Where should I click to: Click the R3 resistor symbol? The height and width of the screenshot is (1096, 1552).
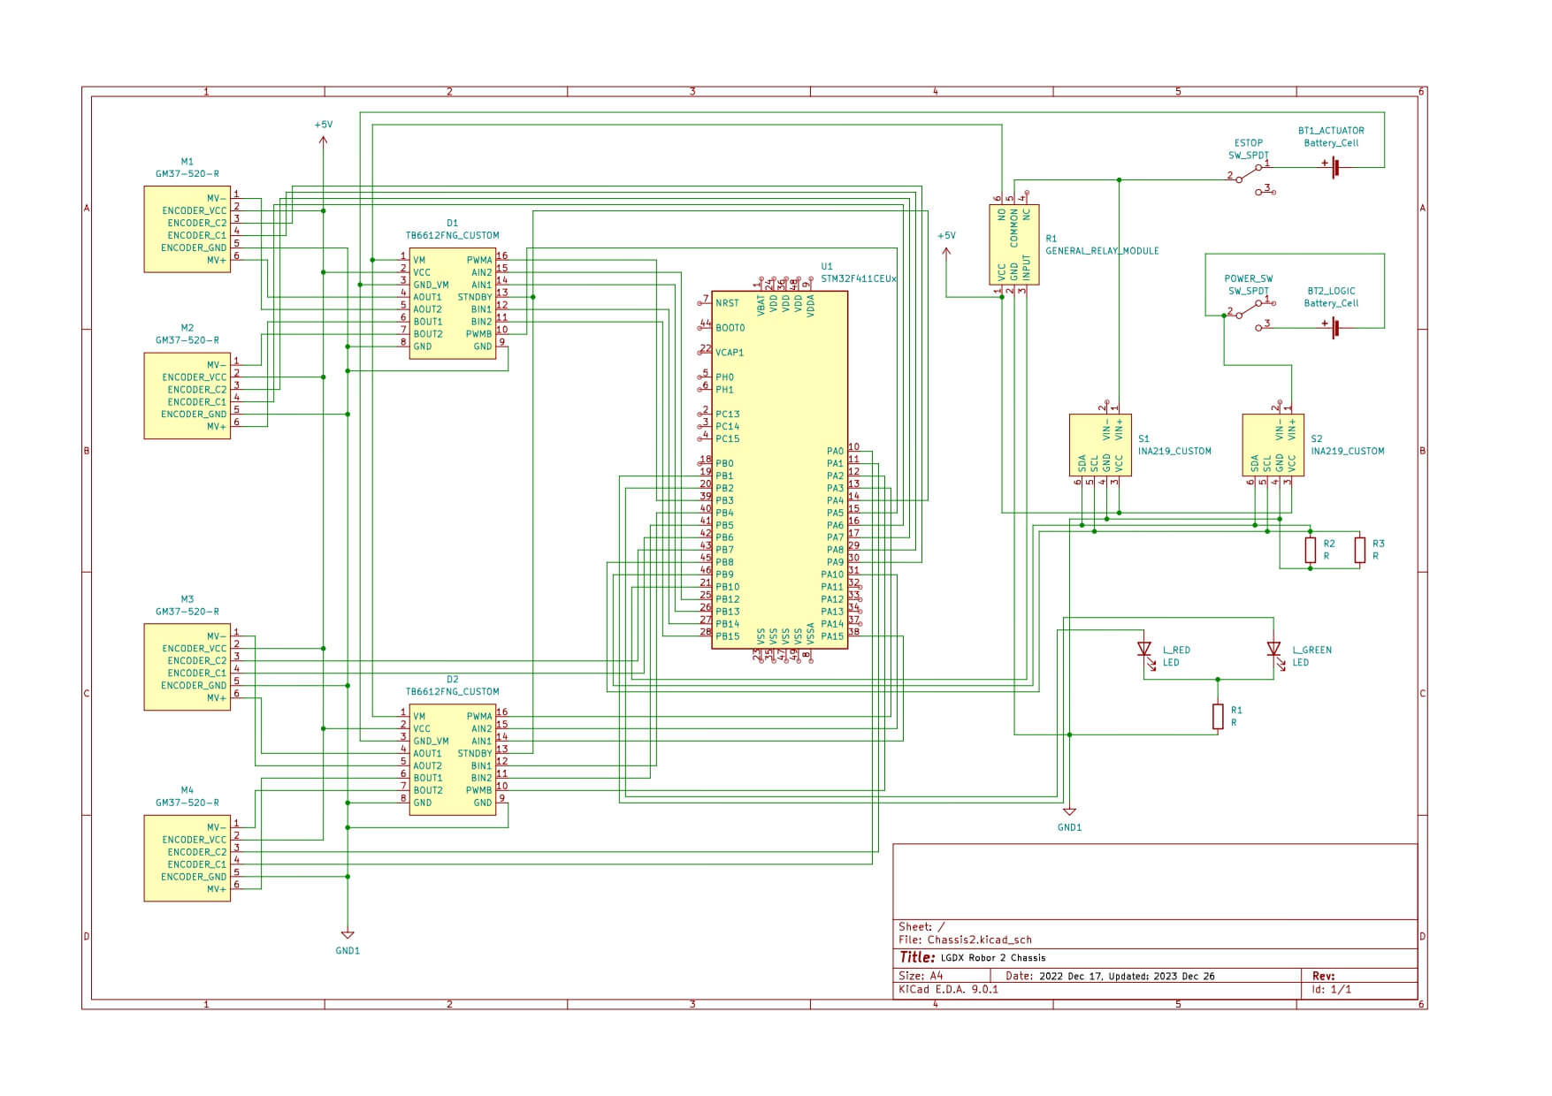[1359, 550]
